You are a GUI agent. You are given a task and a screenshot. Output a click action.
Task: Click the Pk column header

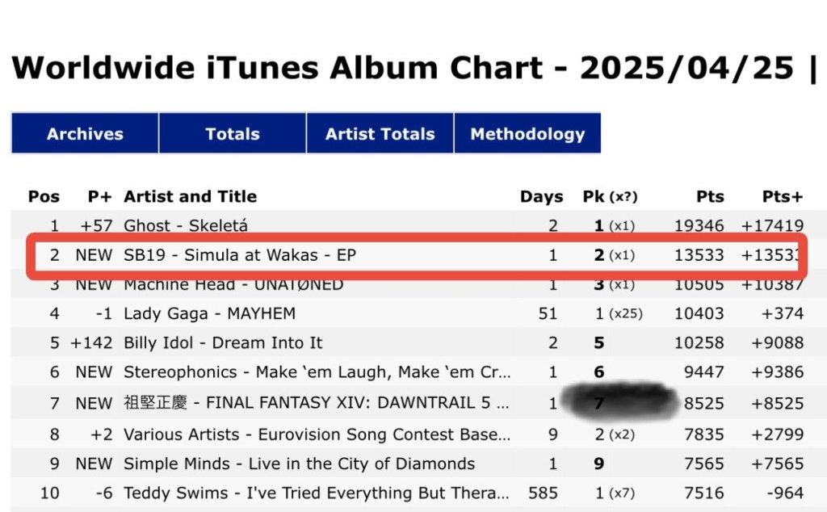tap(594, 196)
